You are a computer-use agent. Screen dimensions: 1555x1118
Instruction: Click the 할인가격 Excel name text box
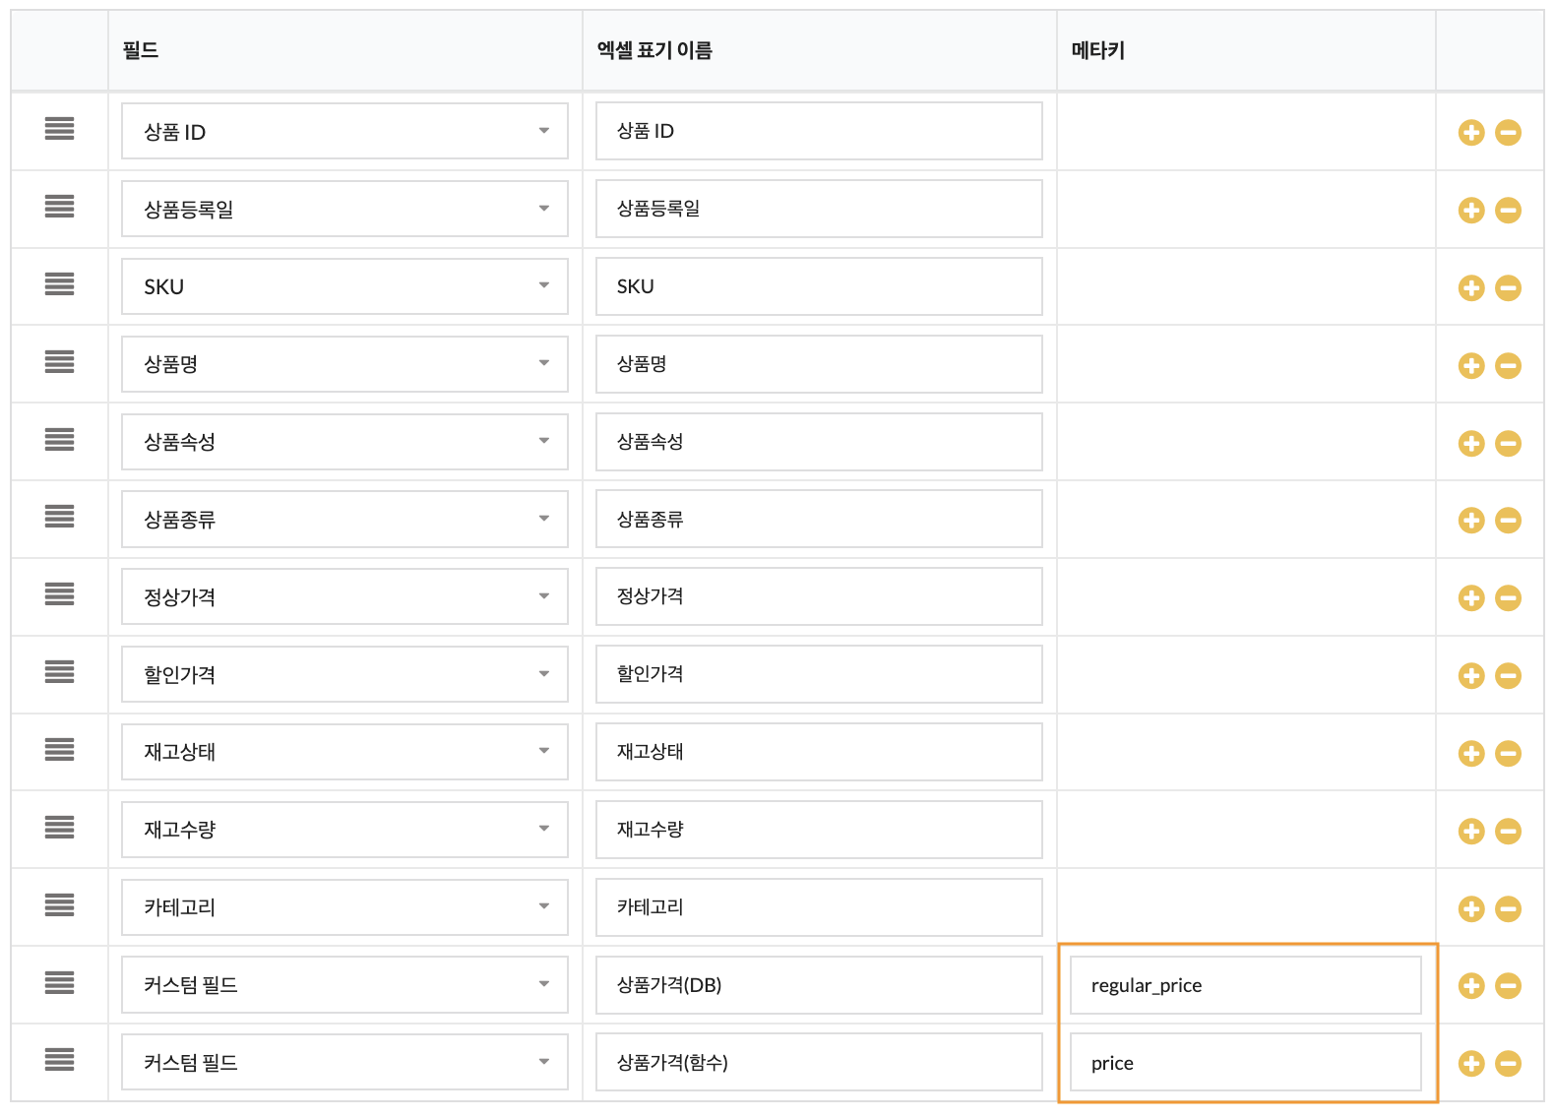tap(818, 674)
